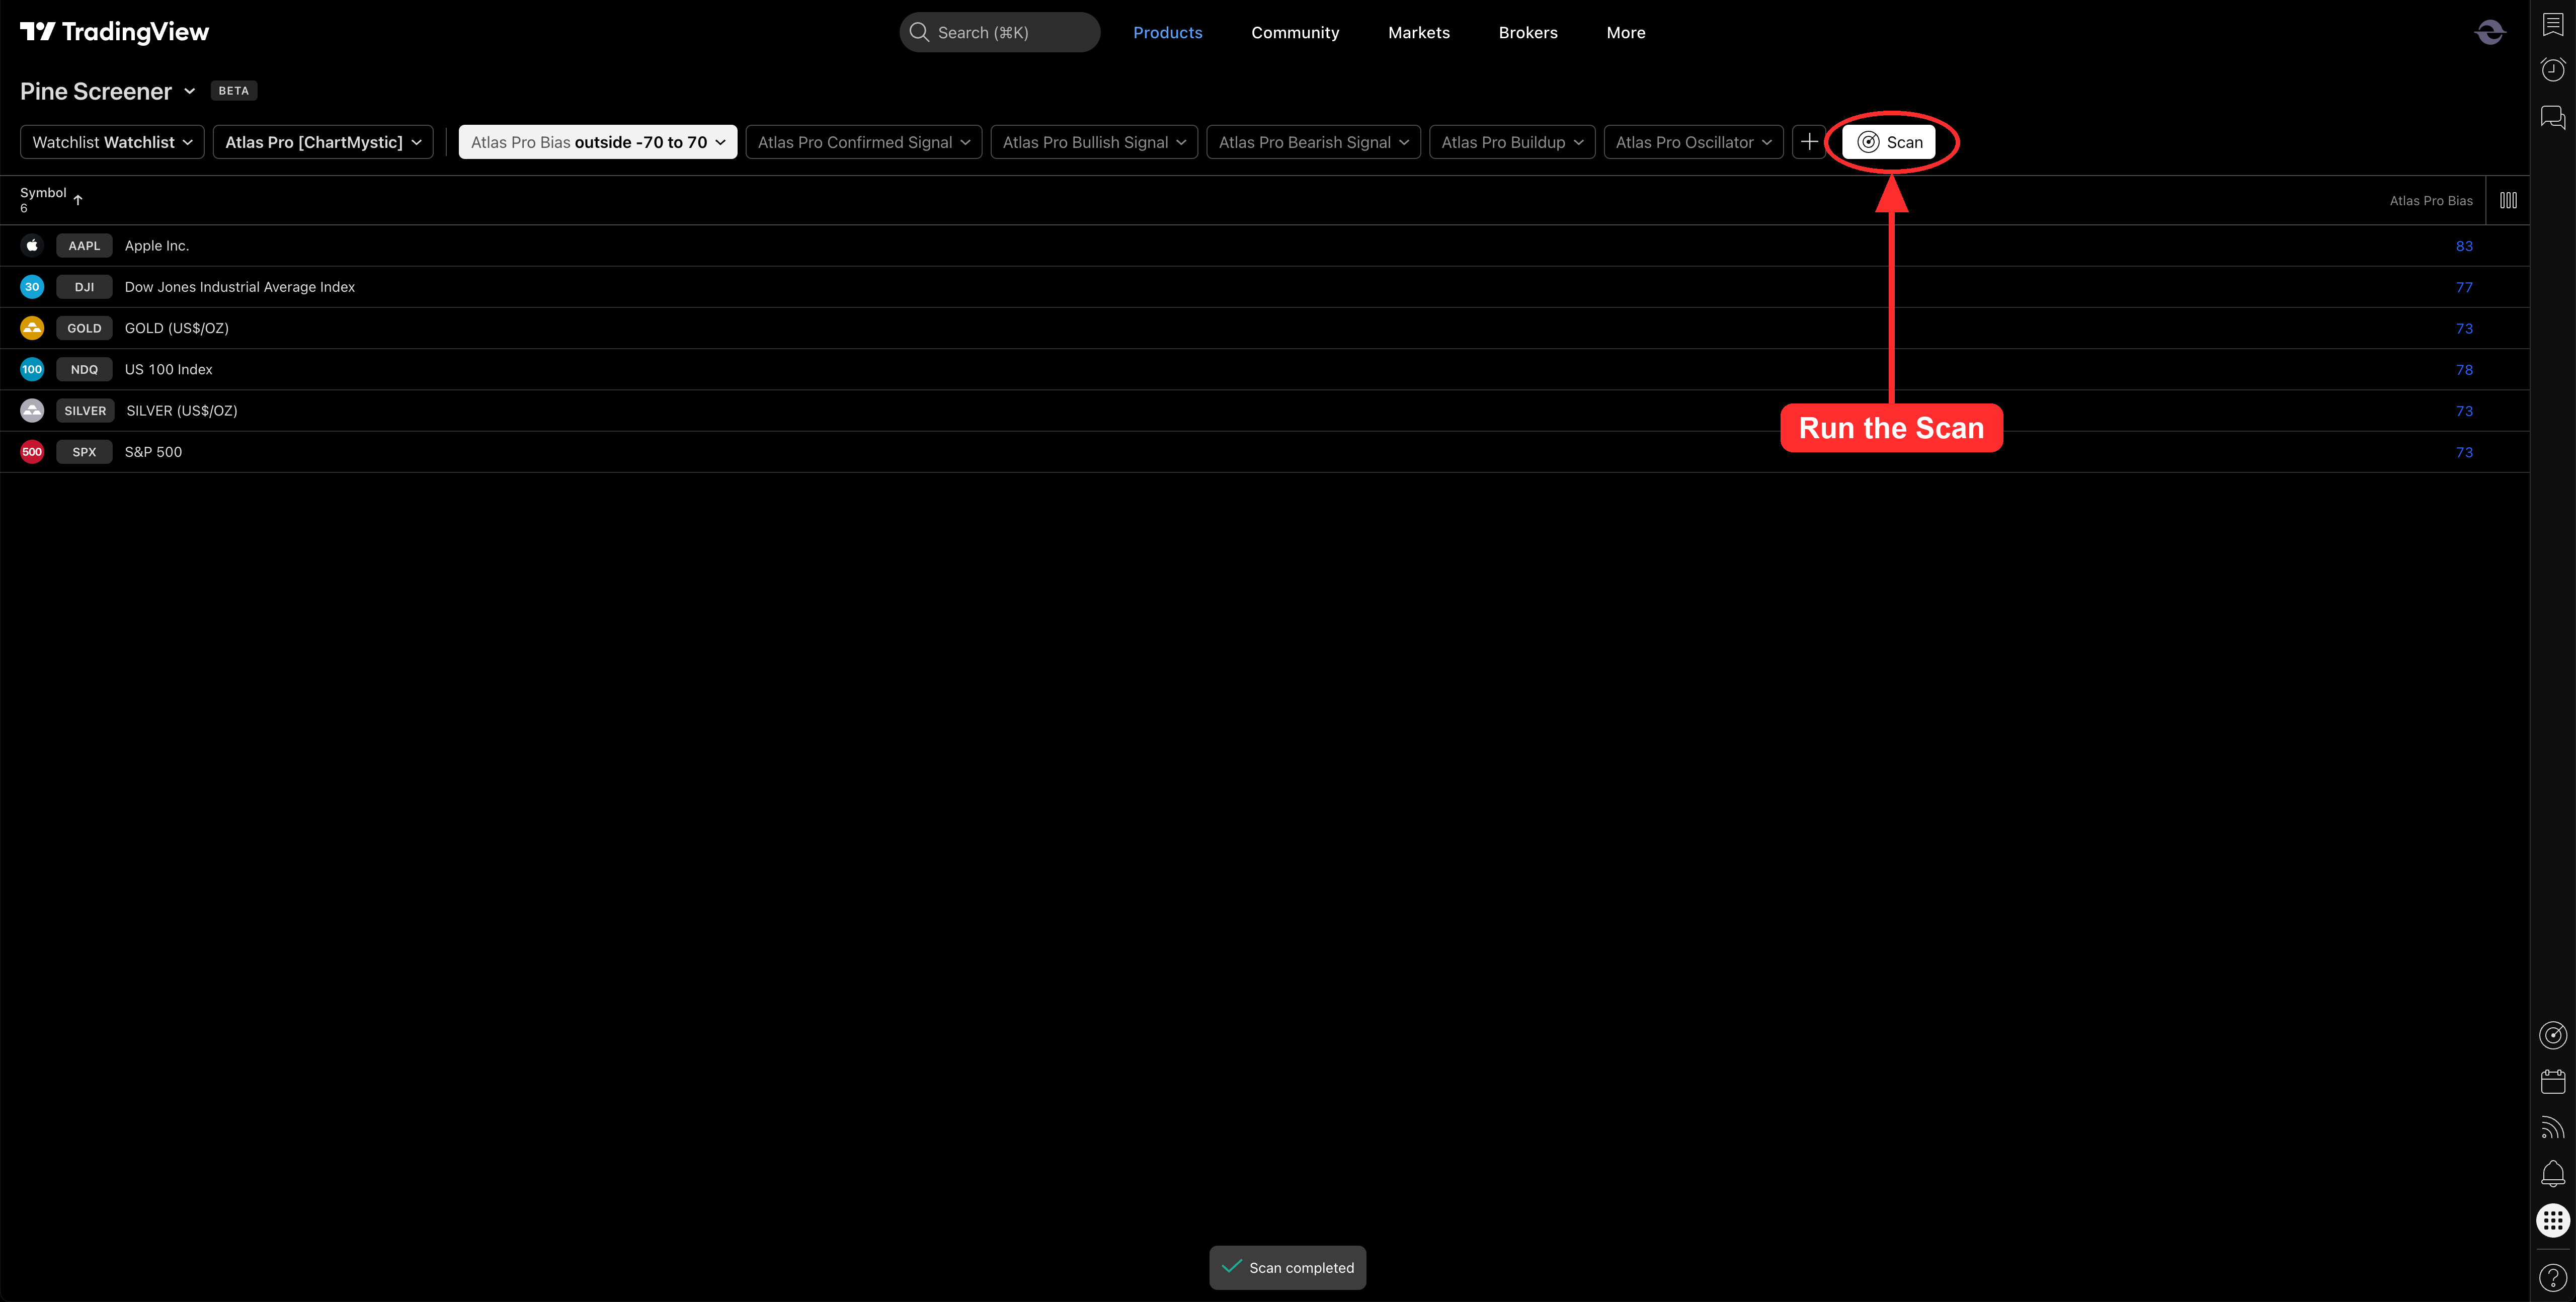The image size is (2576, 1302).
Task: Open the Markets menu
Action: click(1418, 32)
